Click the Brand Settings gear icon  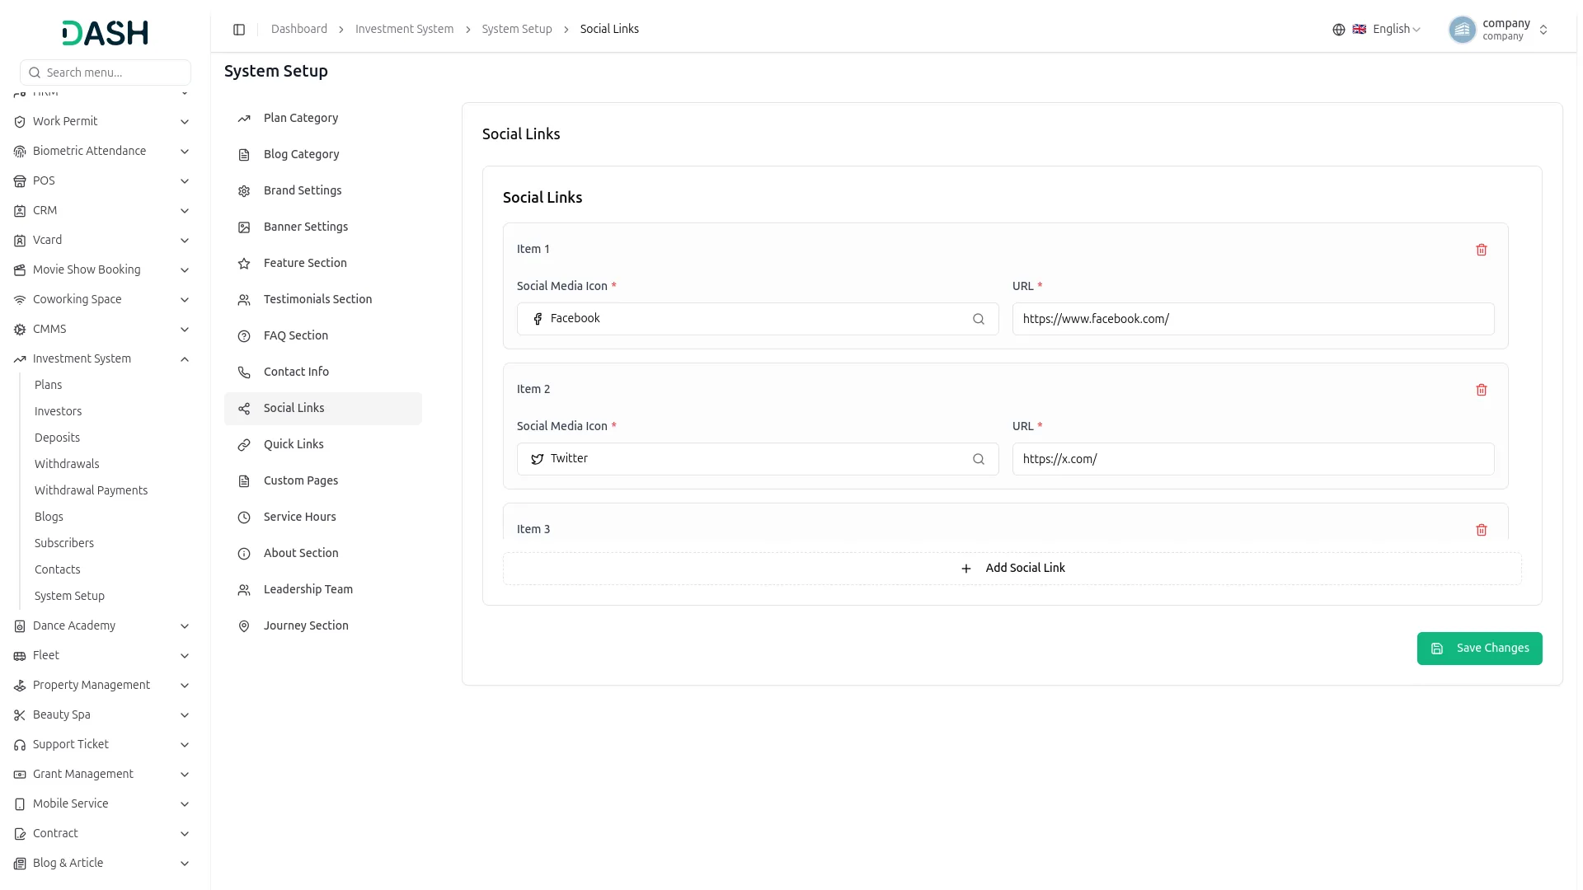point(244,191)
